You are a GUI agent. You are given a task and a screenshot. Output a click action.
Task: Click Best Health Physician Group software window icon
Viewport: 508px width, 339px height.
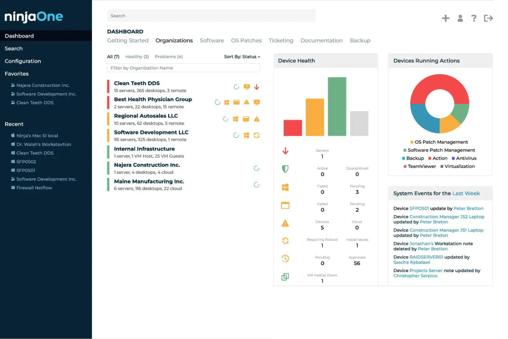click(236, 102)
